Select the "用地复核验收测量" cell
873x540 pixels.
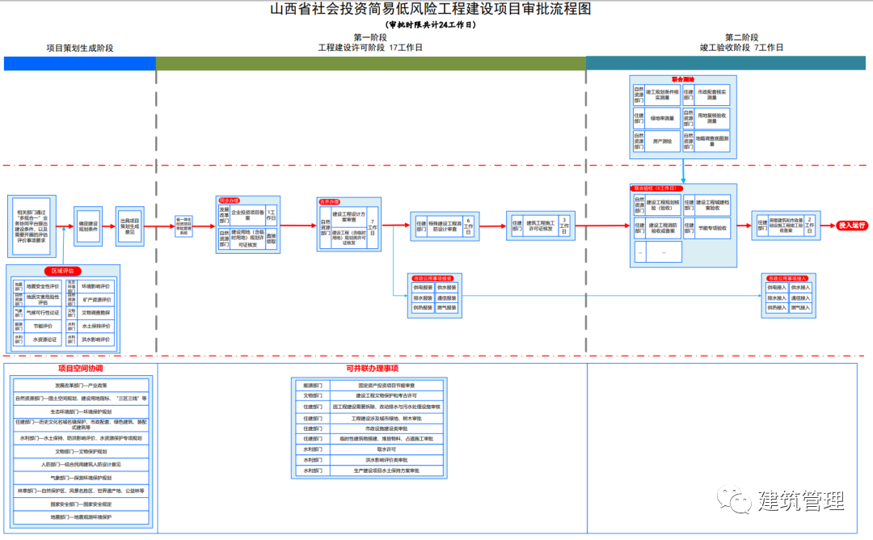click(x=711, y=118)
